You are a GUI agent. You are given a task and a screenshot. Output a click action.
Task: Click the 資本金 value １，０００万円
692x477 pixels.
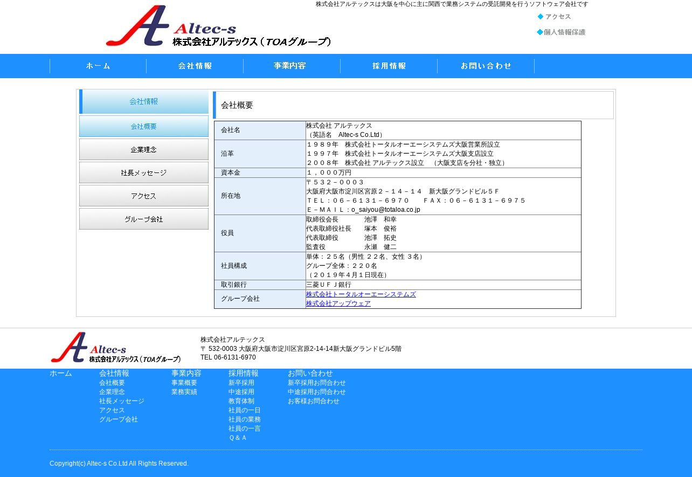click(x=329, y=172)
